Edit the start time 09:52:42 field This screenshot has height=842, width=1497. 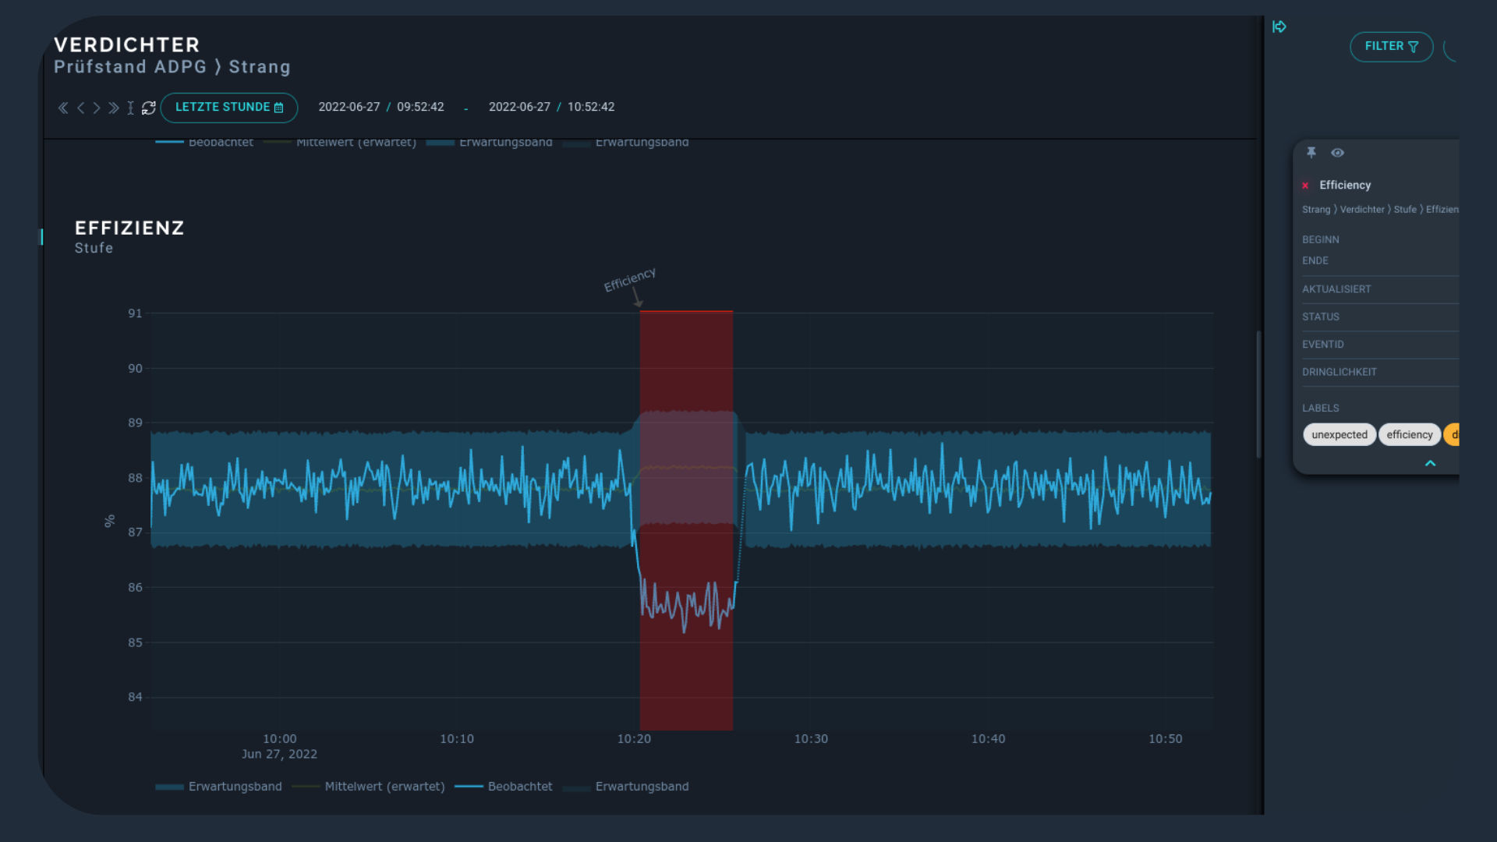tap(420, 108)
